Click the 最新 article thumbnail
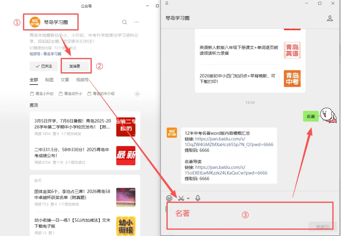Screen dimensions: 341x236 [x=126, y=156]
